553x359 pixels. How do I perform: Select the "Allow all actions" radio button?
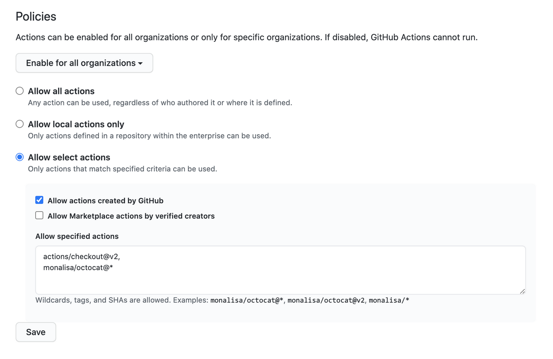pyautogui.click(x=19, y=91)
